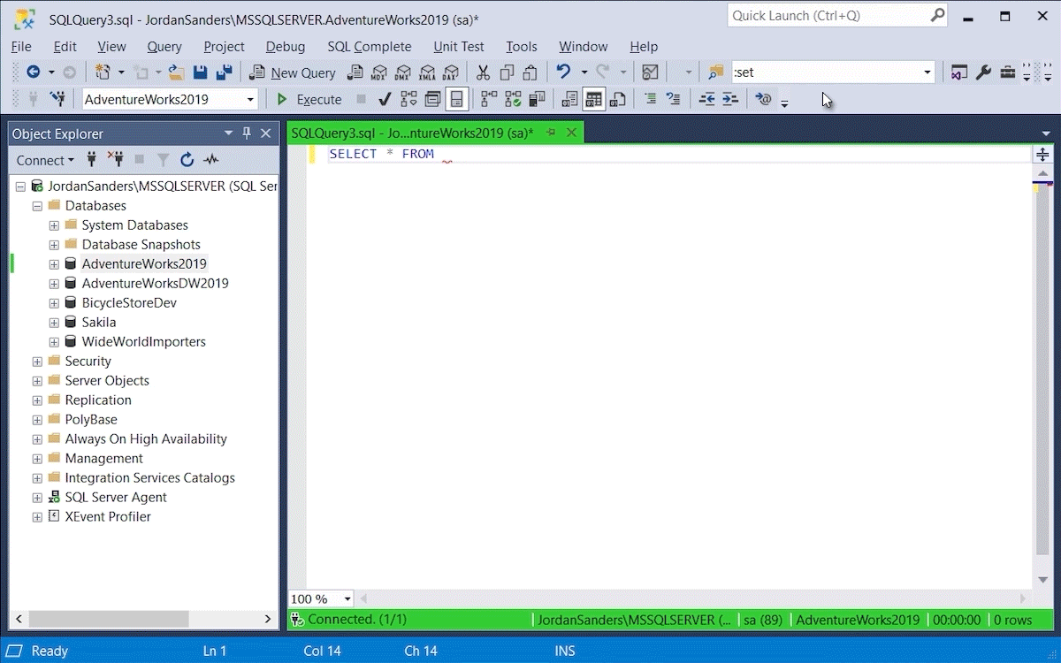Refresh the Object Explorer
The width and height of the screenshot is (1061, 663).
(187, 160)
